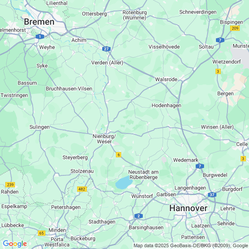Click the A37 highway shield near Burgdorf
Screen dimensions: 249x249
pyautogui.click(x=212, y=195)
